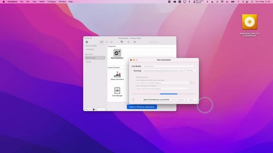Open the View menu
The image size is (273, 153).
[35, 2]
